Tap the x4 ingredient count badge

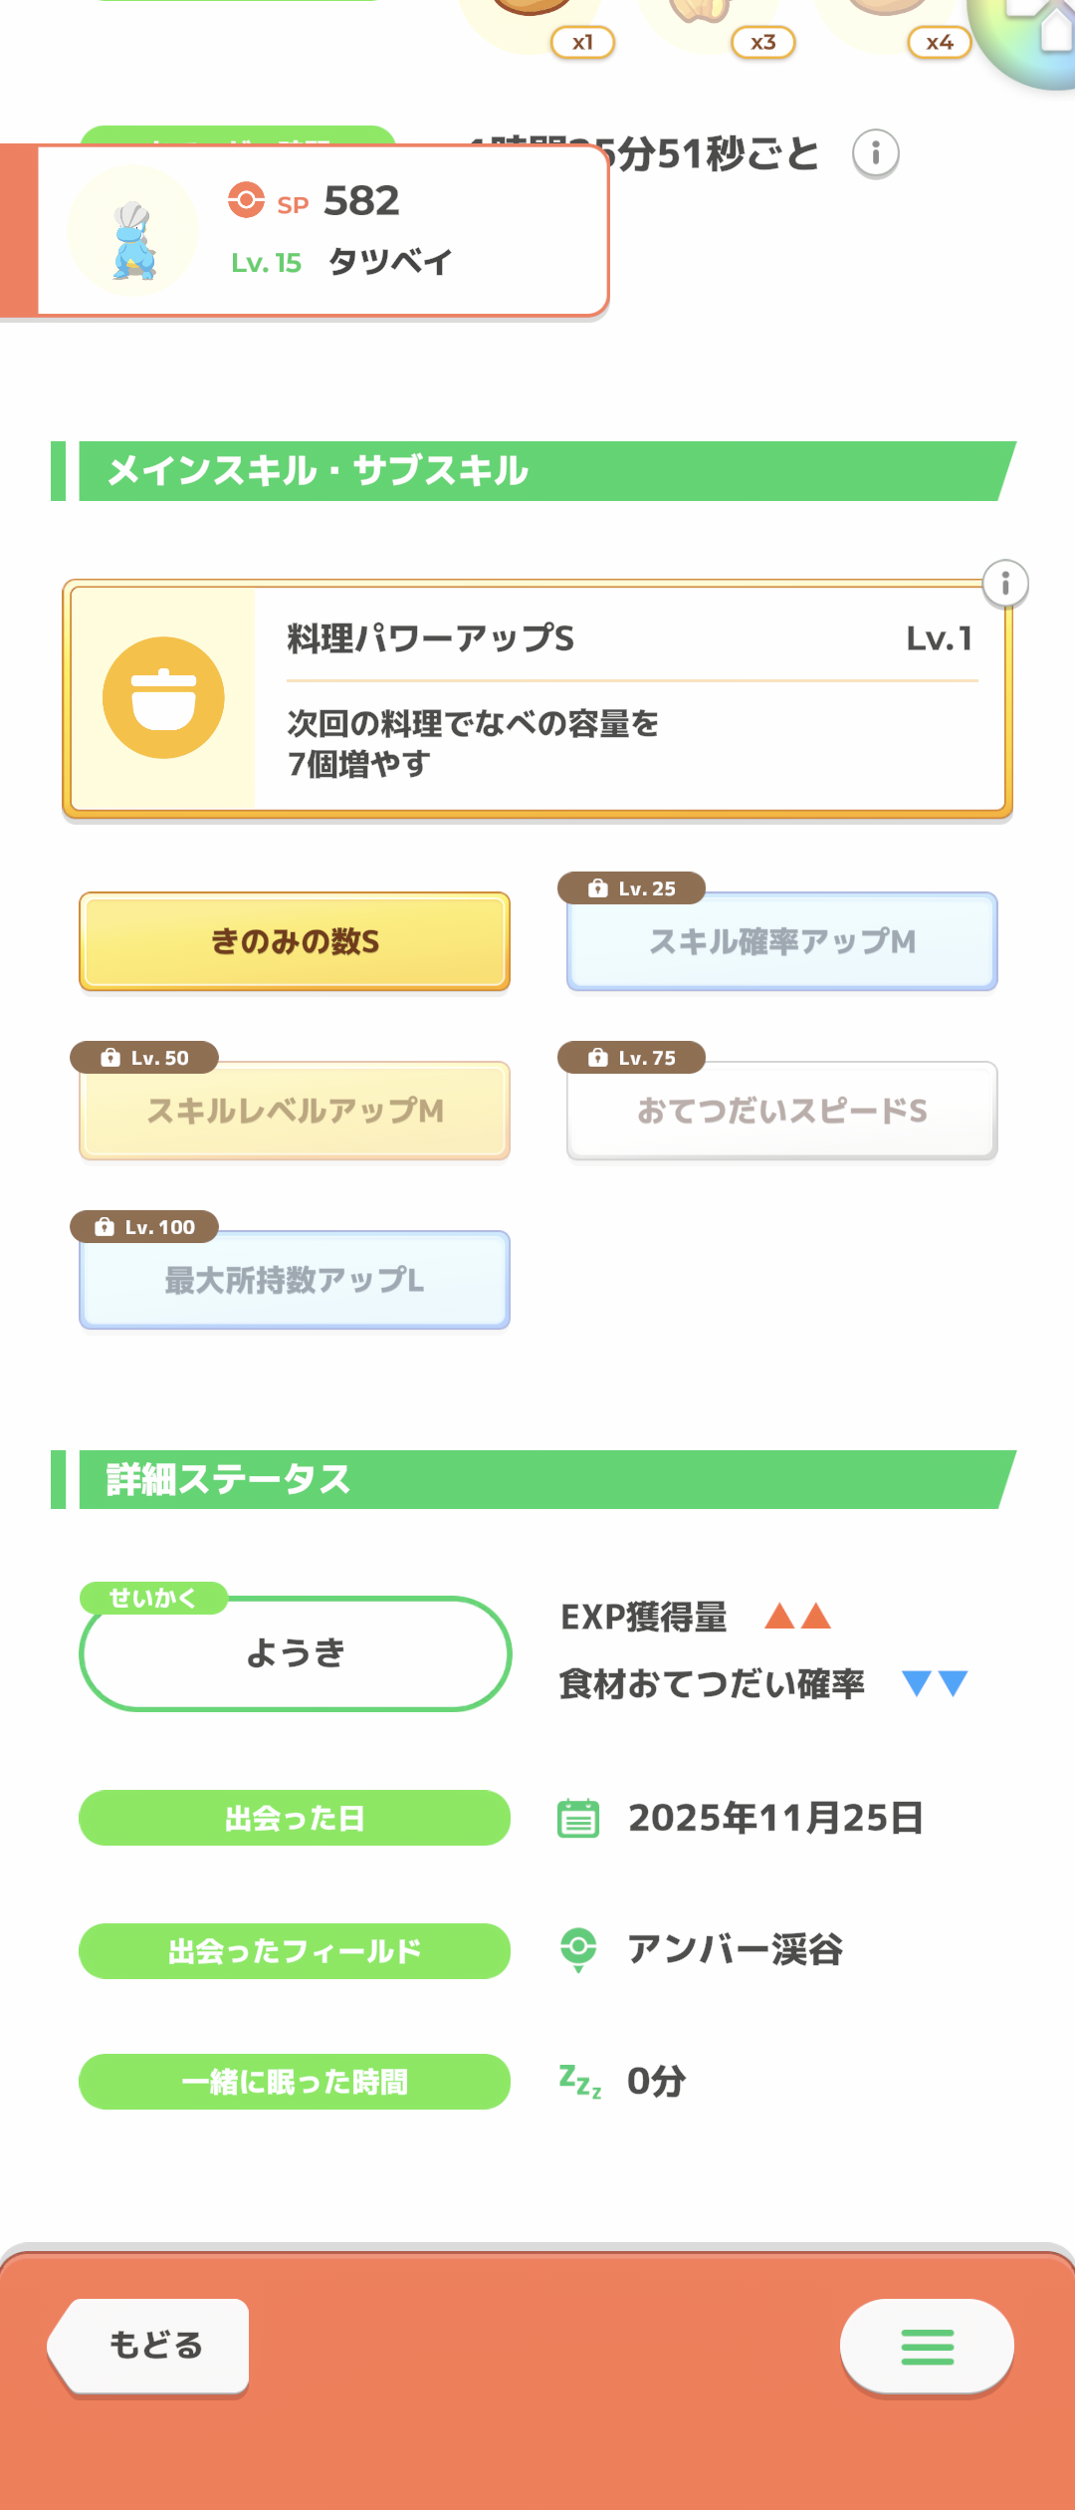click(x=940, y=43)
